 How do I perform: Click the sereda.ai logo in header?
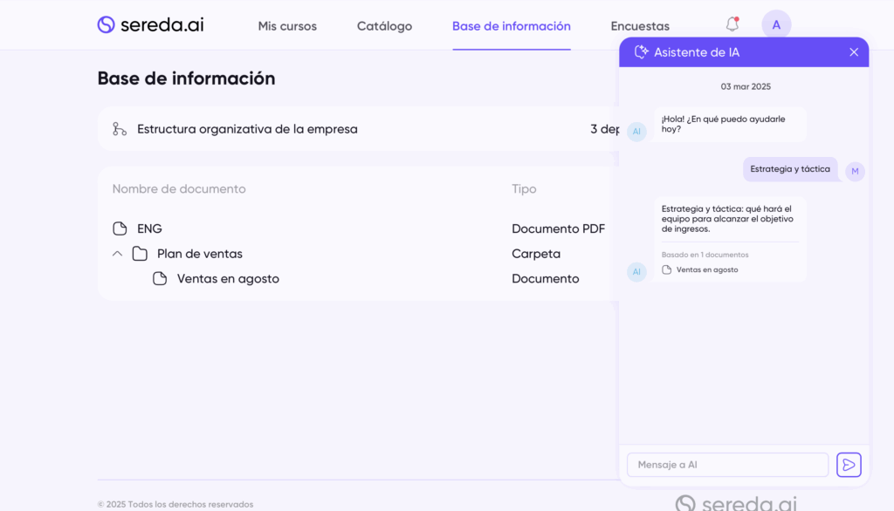pyautogui.click(x=150, y=25)
